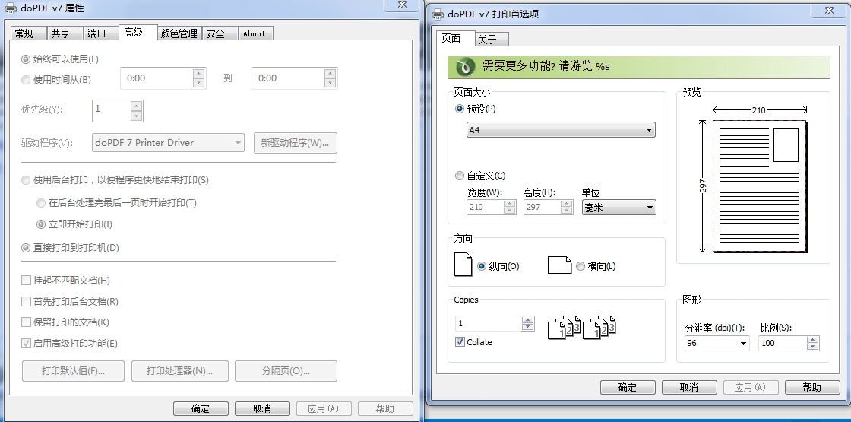Open the 分辨率 dpi dropdown
This screenshot has height=422, width=851.
click(717, 343)
